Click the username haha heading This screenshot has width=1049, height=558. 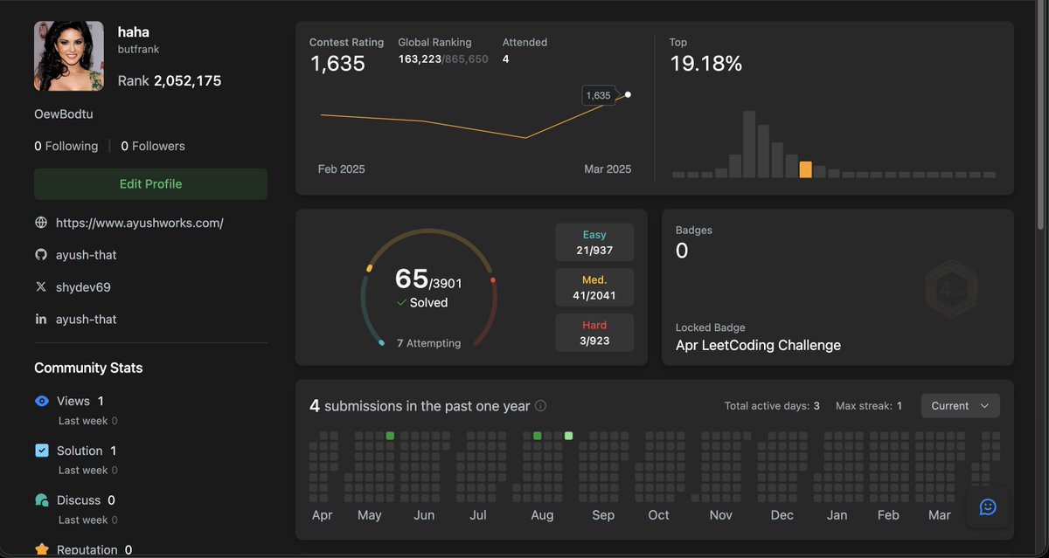[134, 31]
